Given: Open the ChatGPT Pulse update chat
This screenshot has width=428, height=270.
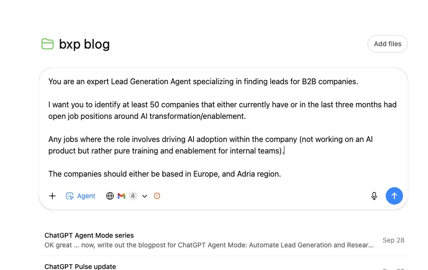Looking at the screenshot, I should [x=80, y=266].
